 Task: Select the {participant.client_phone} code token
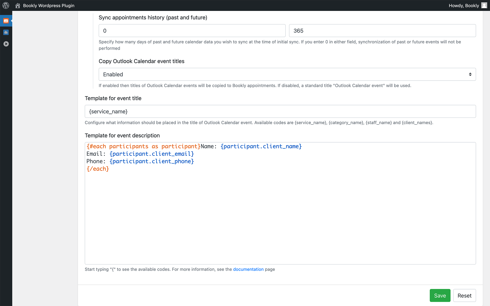[152, 161]
